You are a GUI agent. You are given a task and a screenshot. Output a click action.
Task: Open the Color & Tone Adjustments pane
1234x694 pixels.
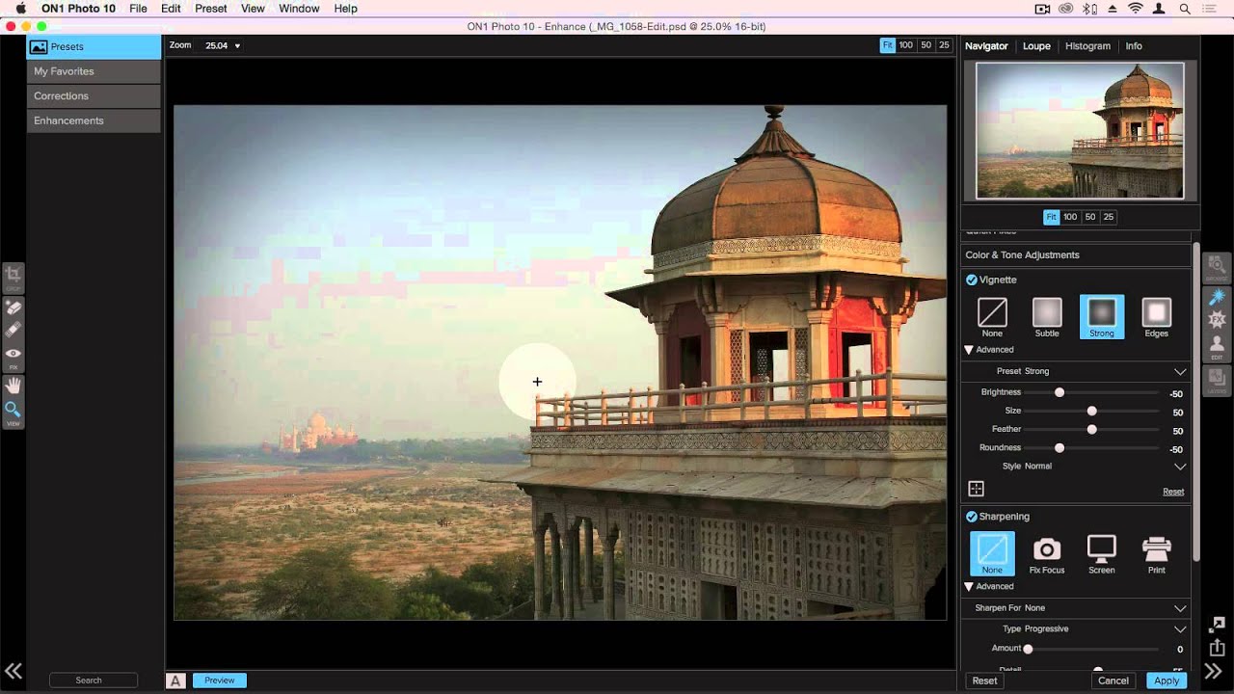point(1077,255)
